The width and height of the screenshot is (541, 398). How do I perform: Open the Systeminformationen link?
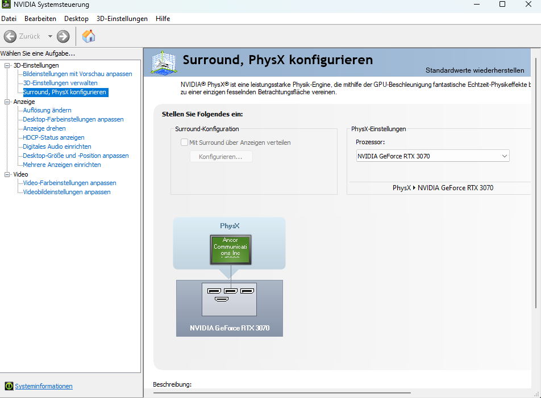click(x=44, y=386)
